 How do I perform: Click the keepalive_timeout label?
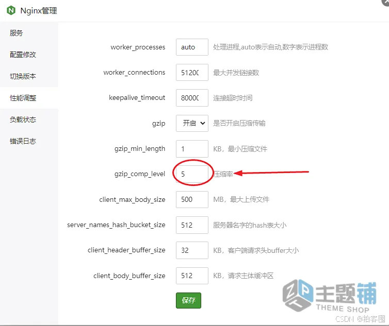[137, 98]
